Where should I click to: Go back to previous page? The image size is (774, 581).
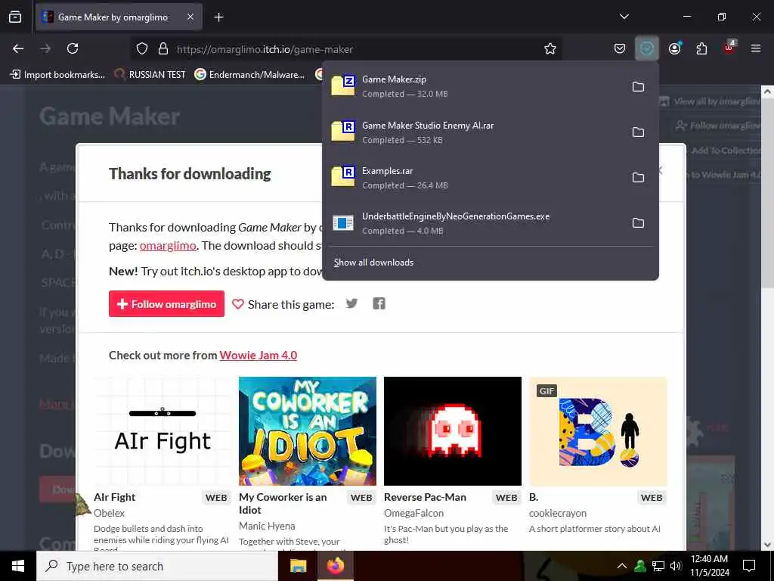[18, 48]
